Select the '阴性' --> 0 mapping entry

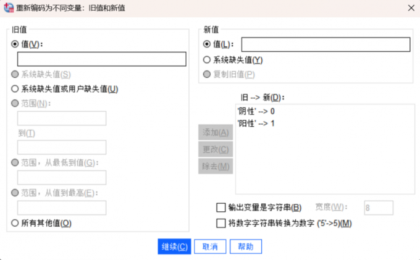point(256,111)
